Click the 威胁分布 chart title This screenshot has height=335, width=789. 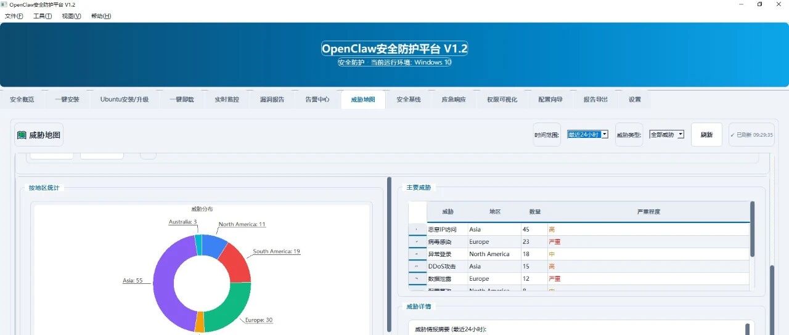pos(202,209)
